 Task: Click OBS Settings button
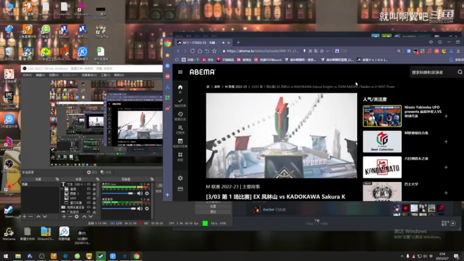[x=213, y=206]
